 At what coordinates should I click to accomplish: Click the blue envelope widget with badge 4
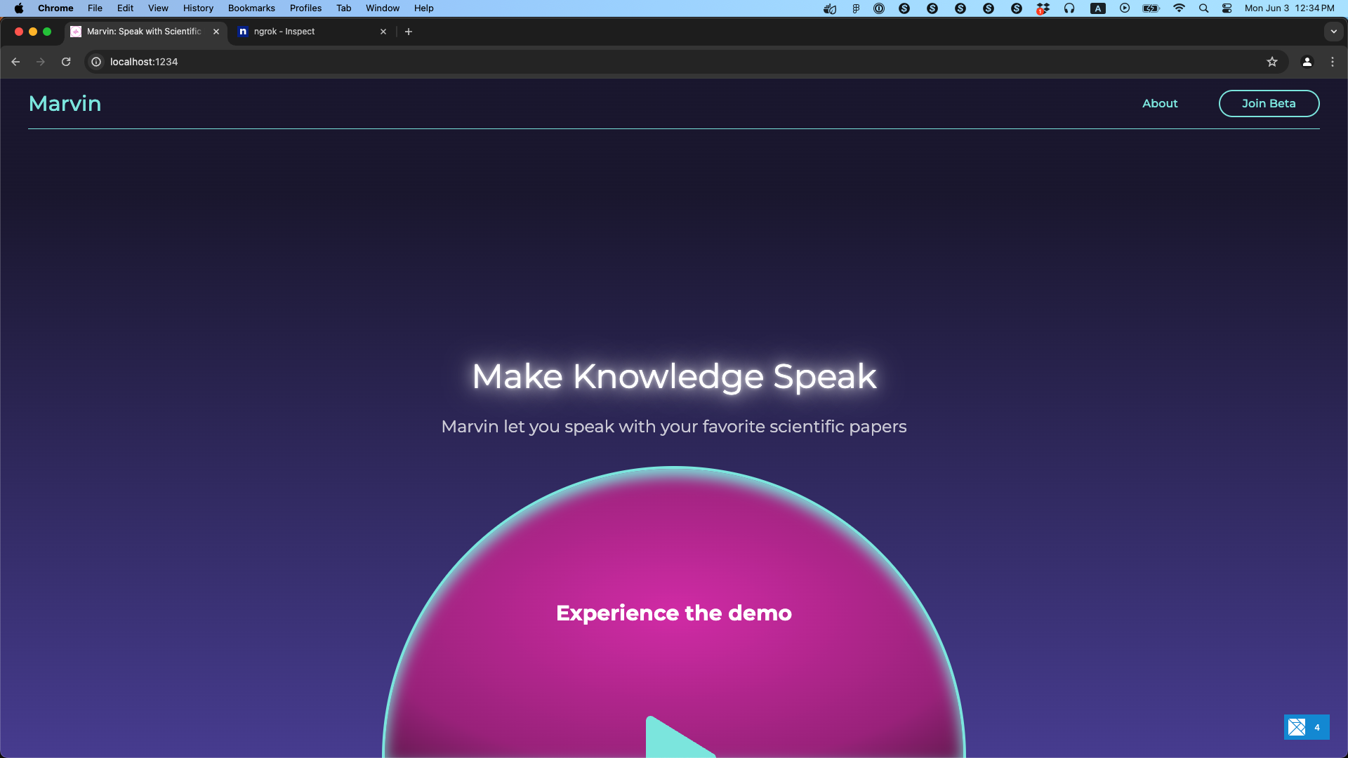pos(1306,727)
